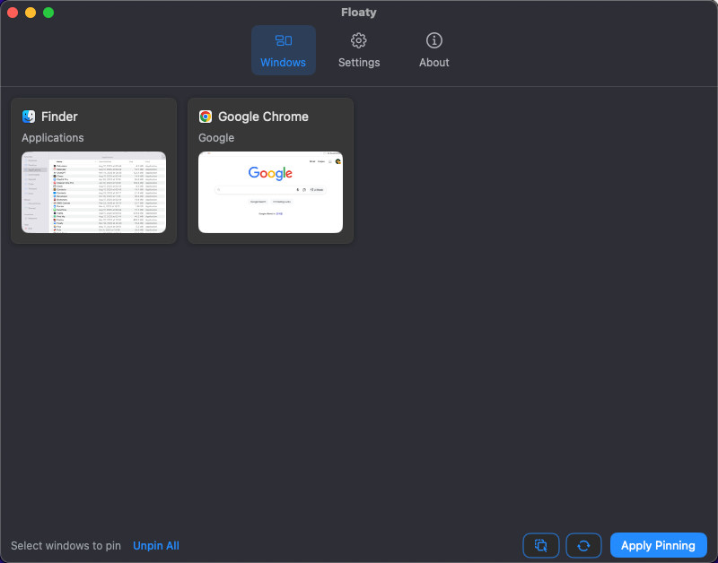Click the green zoom button in the title bar
The image size is (718, 563).
[x=48, y=13]
